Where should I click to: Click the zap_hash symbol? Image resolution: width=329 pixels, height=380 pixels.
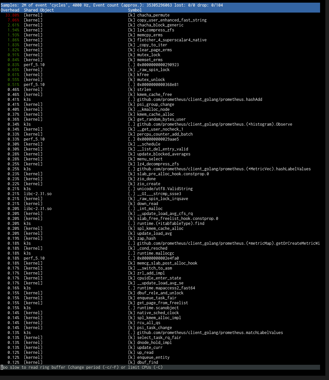[146, 238]
